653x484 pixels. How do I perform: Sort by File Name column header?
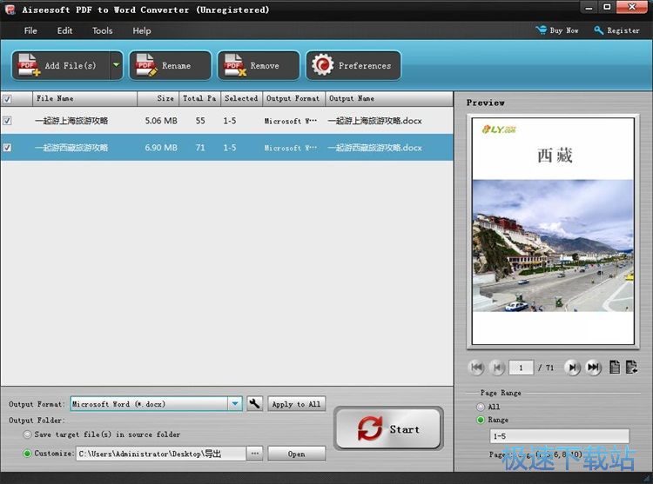click(84, 98)
